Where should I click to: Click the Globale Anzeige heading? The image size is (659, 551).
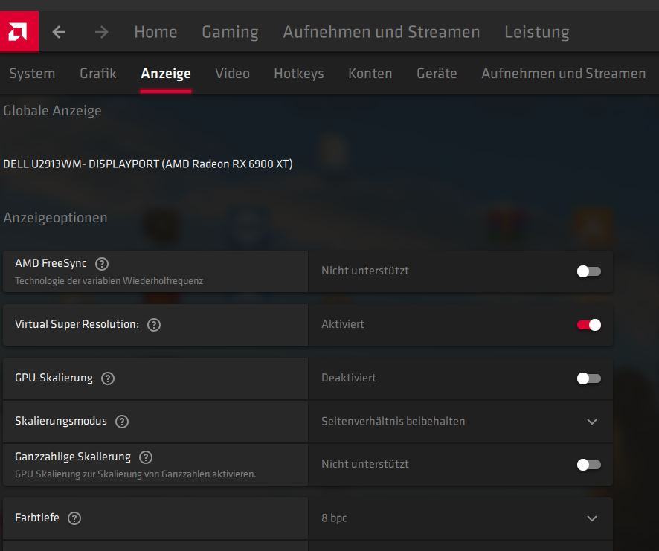[53, 111]
